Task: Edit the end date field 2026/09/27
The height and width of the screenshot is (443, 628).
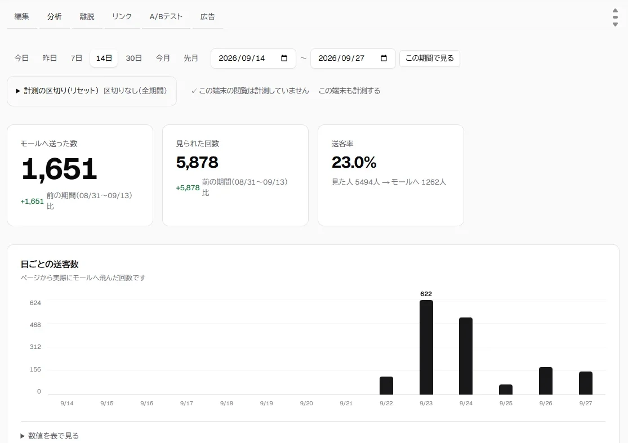Action: [353, 59]
